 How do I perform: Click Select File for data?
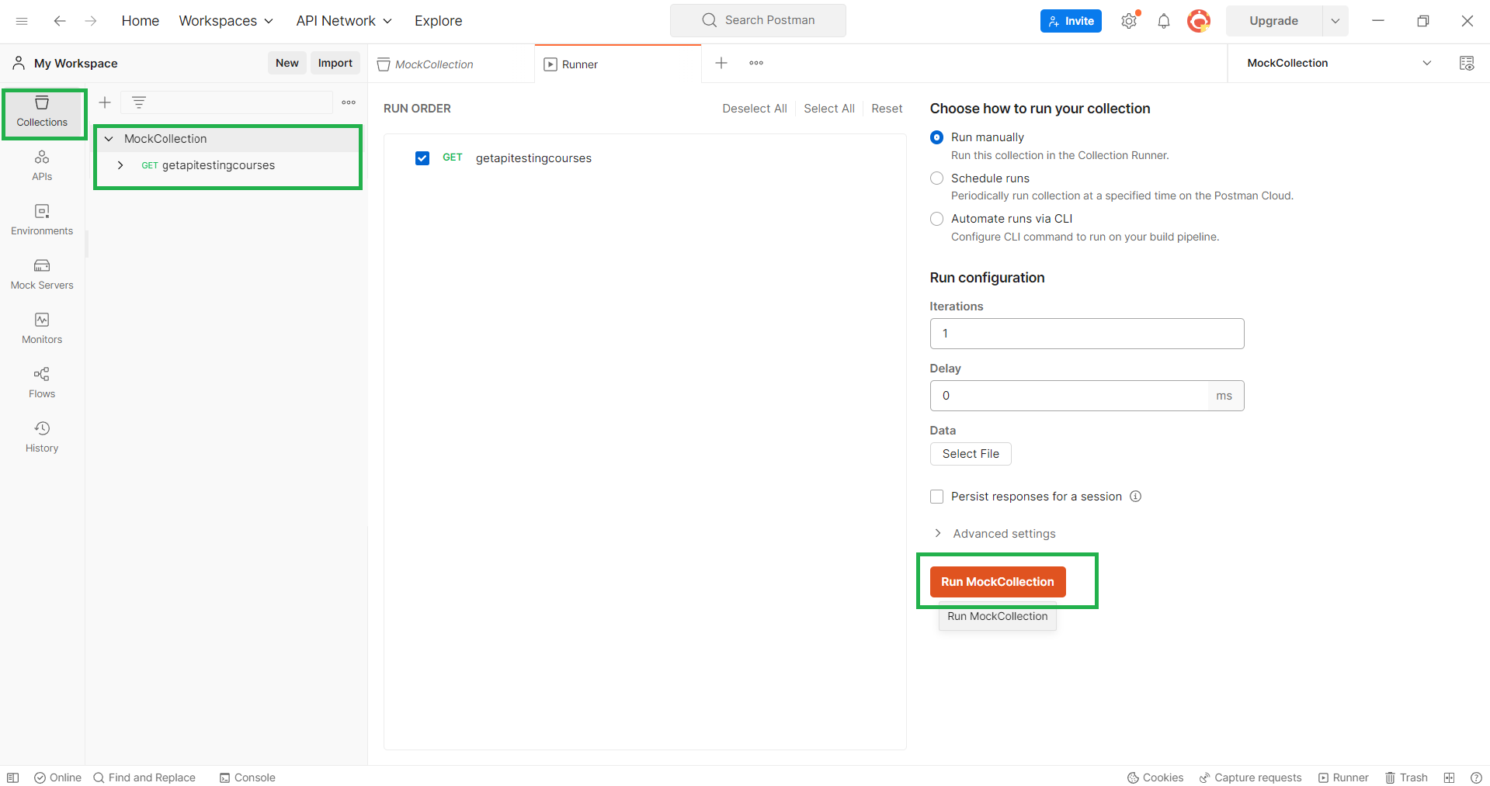[x=971, y=454]
